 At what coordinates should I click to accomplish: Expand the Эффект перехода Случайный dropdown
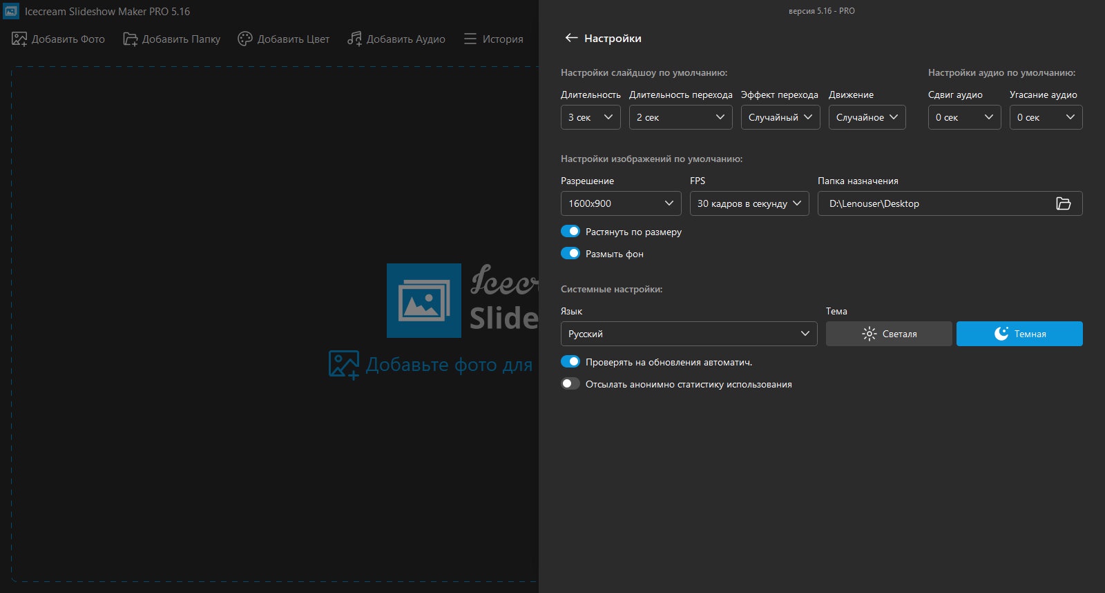780,117
